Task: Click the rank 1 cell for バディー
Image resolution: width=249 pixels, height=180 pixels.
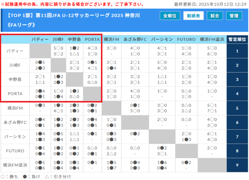Action: [237, 51]
